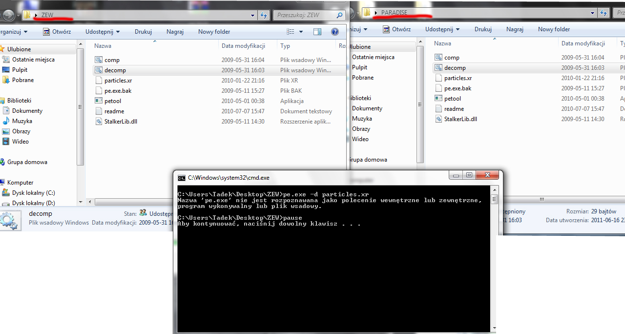
Task: Open the ZEW address bar history dropdown
Action: point(253,15)
